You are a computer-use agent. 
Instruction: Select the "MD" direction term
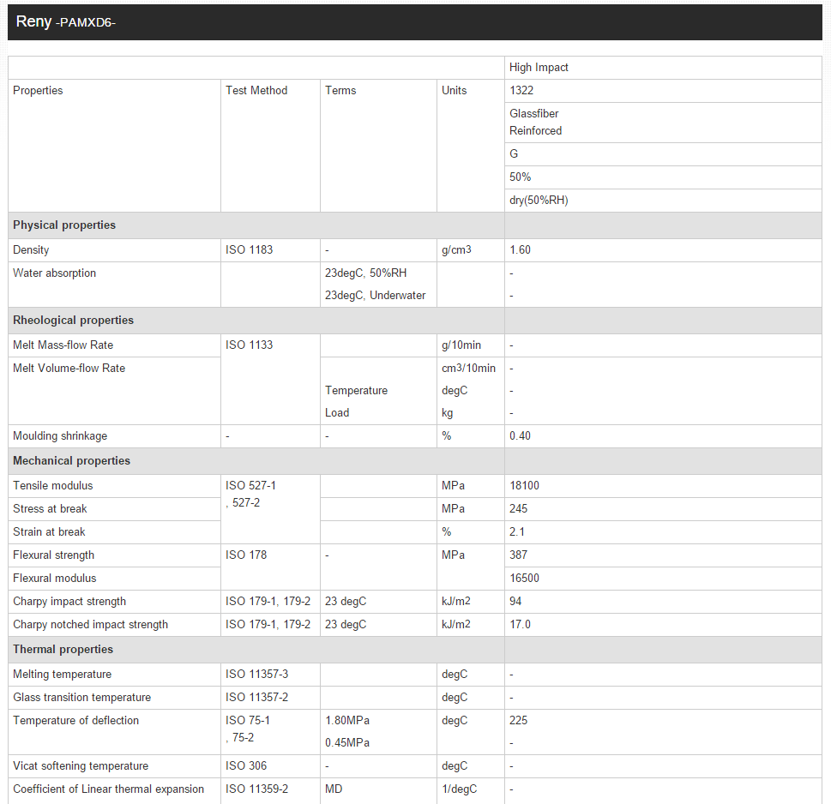(x=334, y=789)
